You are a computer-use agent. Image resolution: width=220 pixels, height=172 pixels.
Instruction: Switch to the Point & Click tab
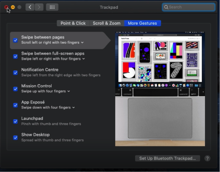coord(73,23)
